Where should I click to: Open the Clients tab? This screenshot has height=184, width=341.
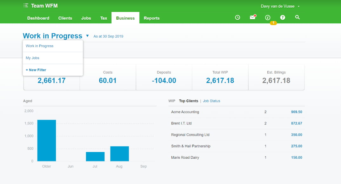(65, 18)
